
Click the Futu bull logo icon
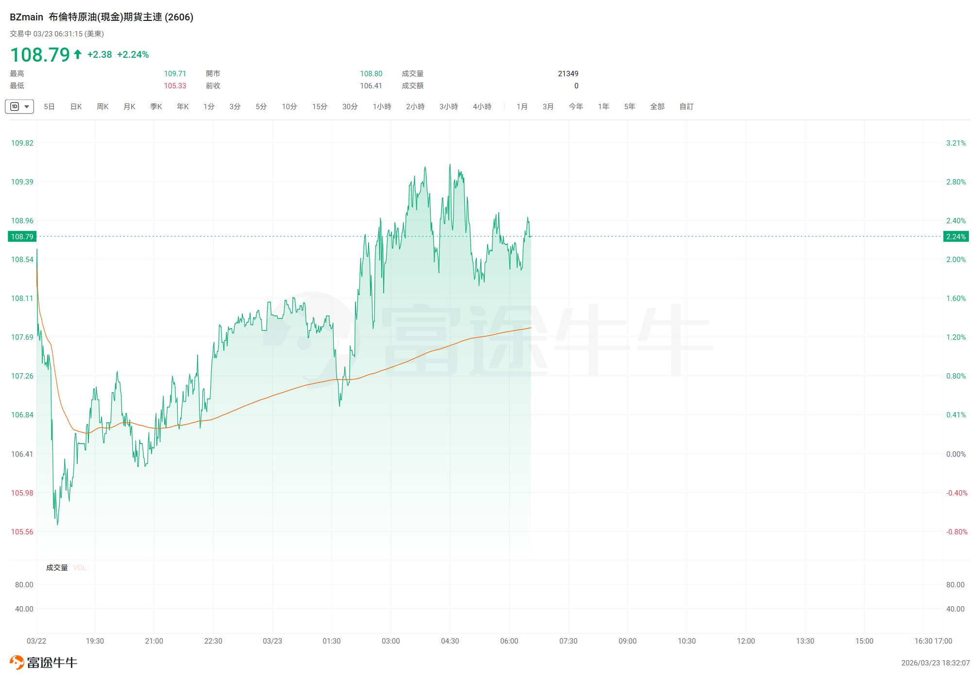click(x=17, y=662)
